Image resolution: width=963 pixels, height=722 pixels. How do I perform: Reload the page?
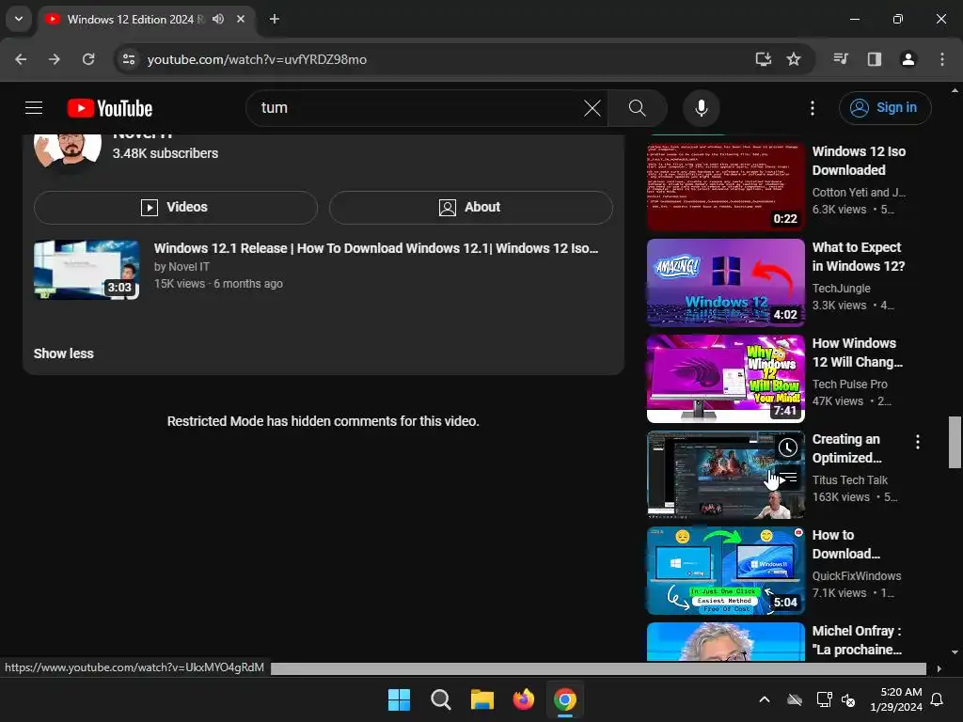click(x=88, y=59)
